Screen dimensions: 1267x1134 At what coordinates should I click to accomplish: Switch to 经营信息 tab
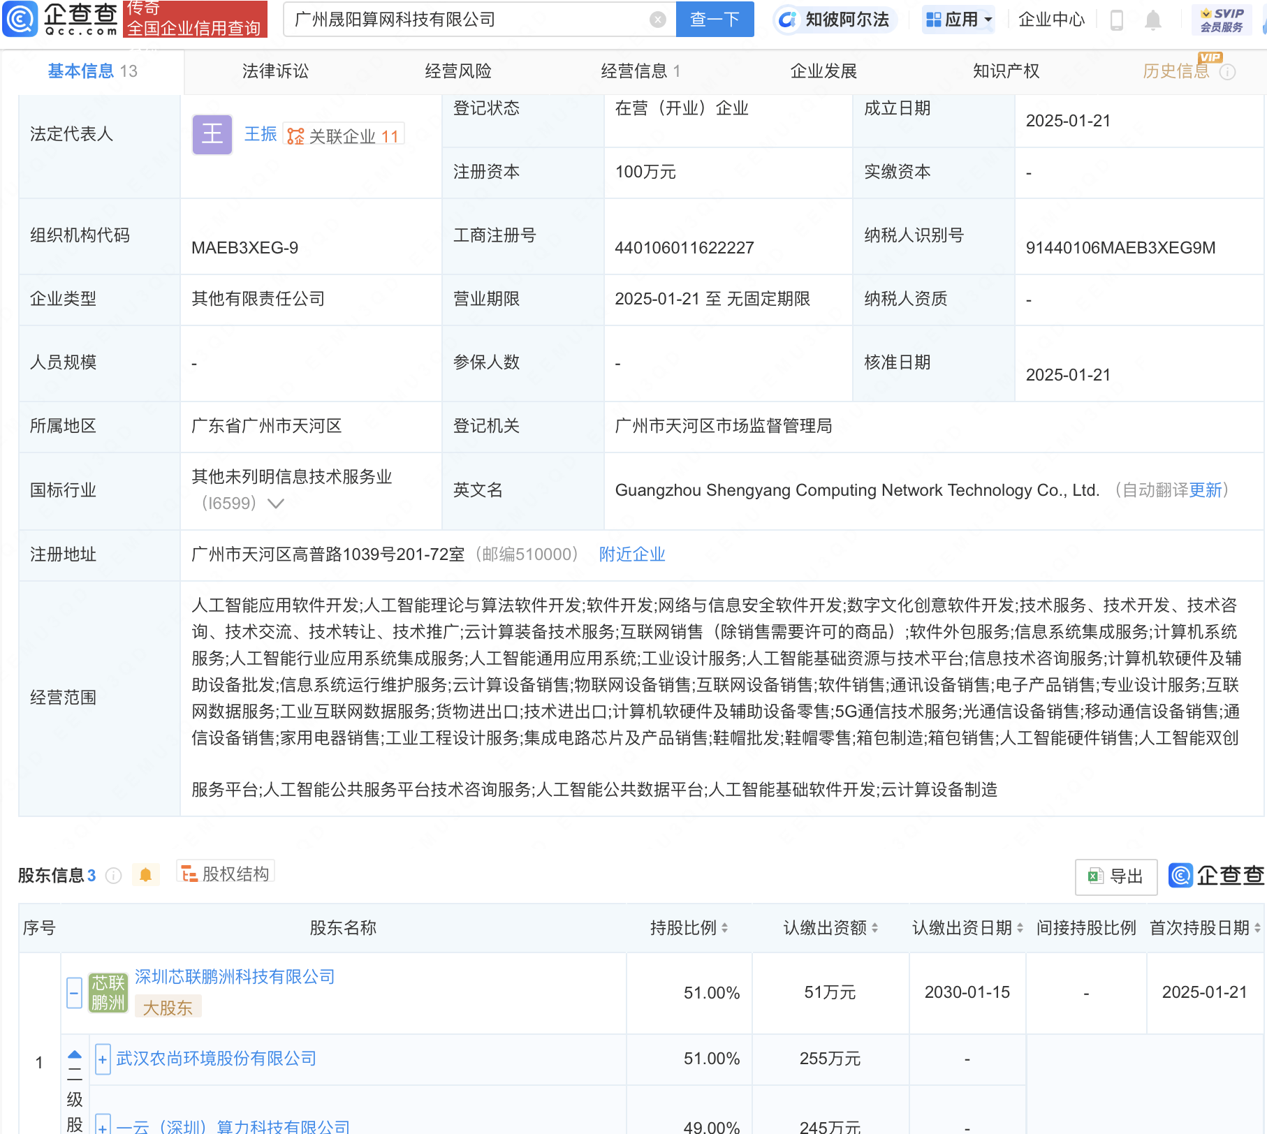pos(640,71)
